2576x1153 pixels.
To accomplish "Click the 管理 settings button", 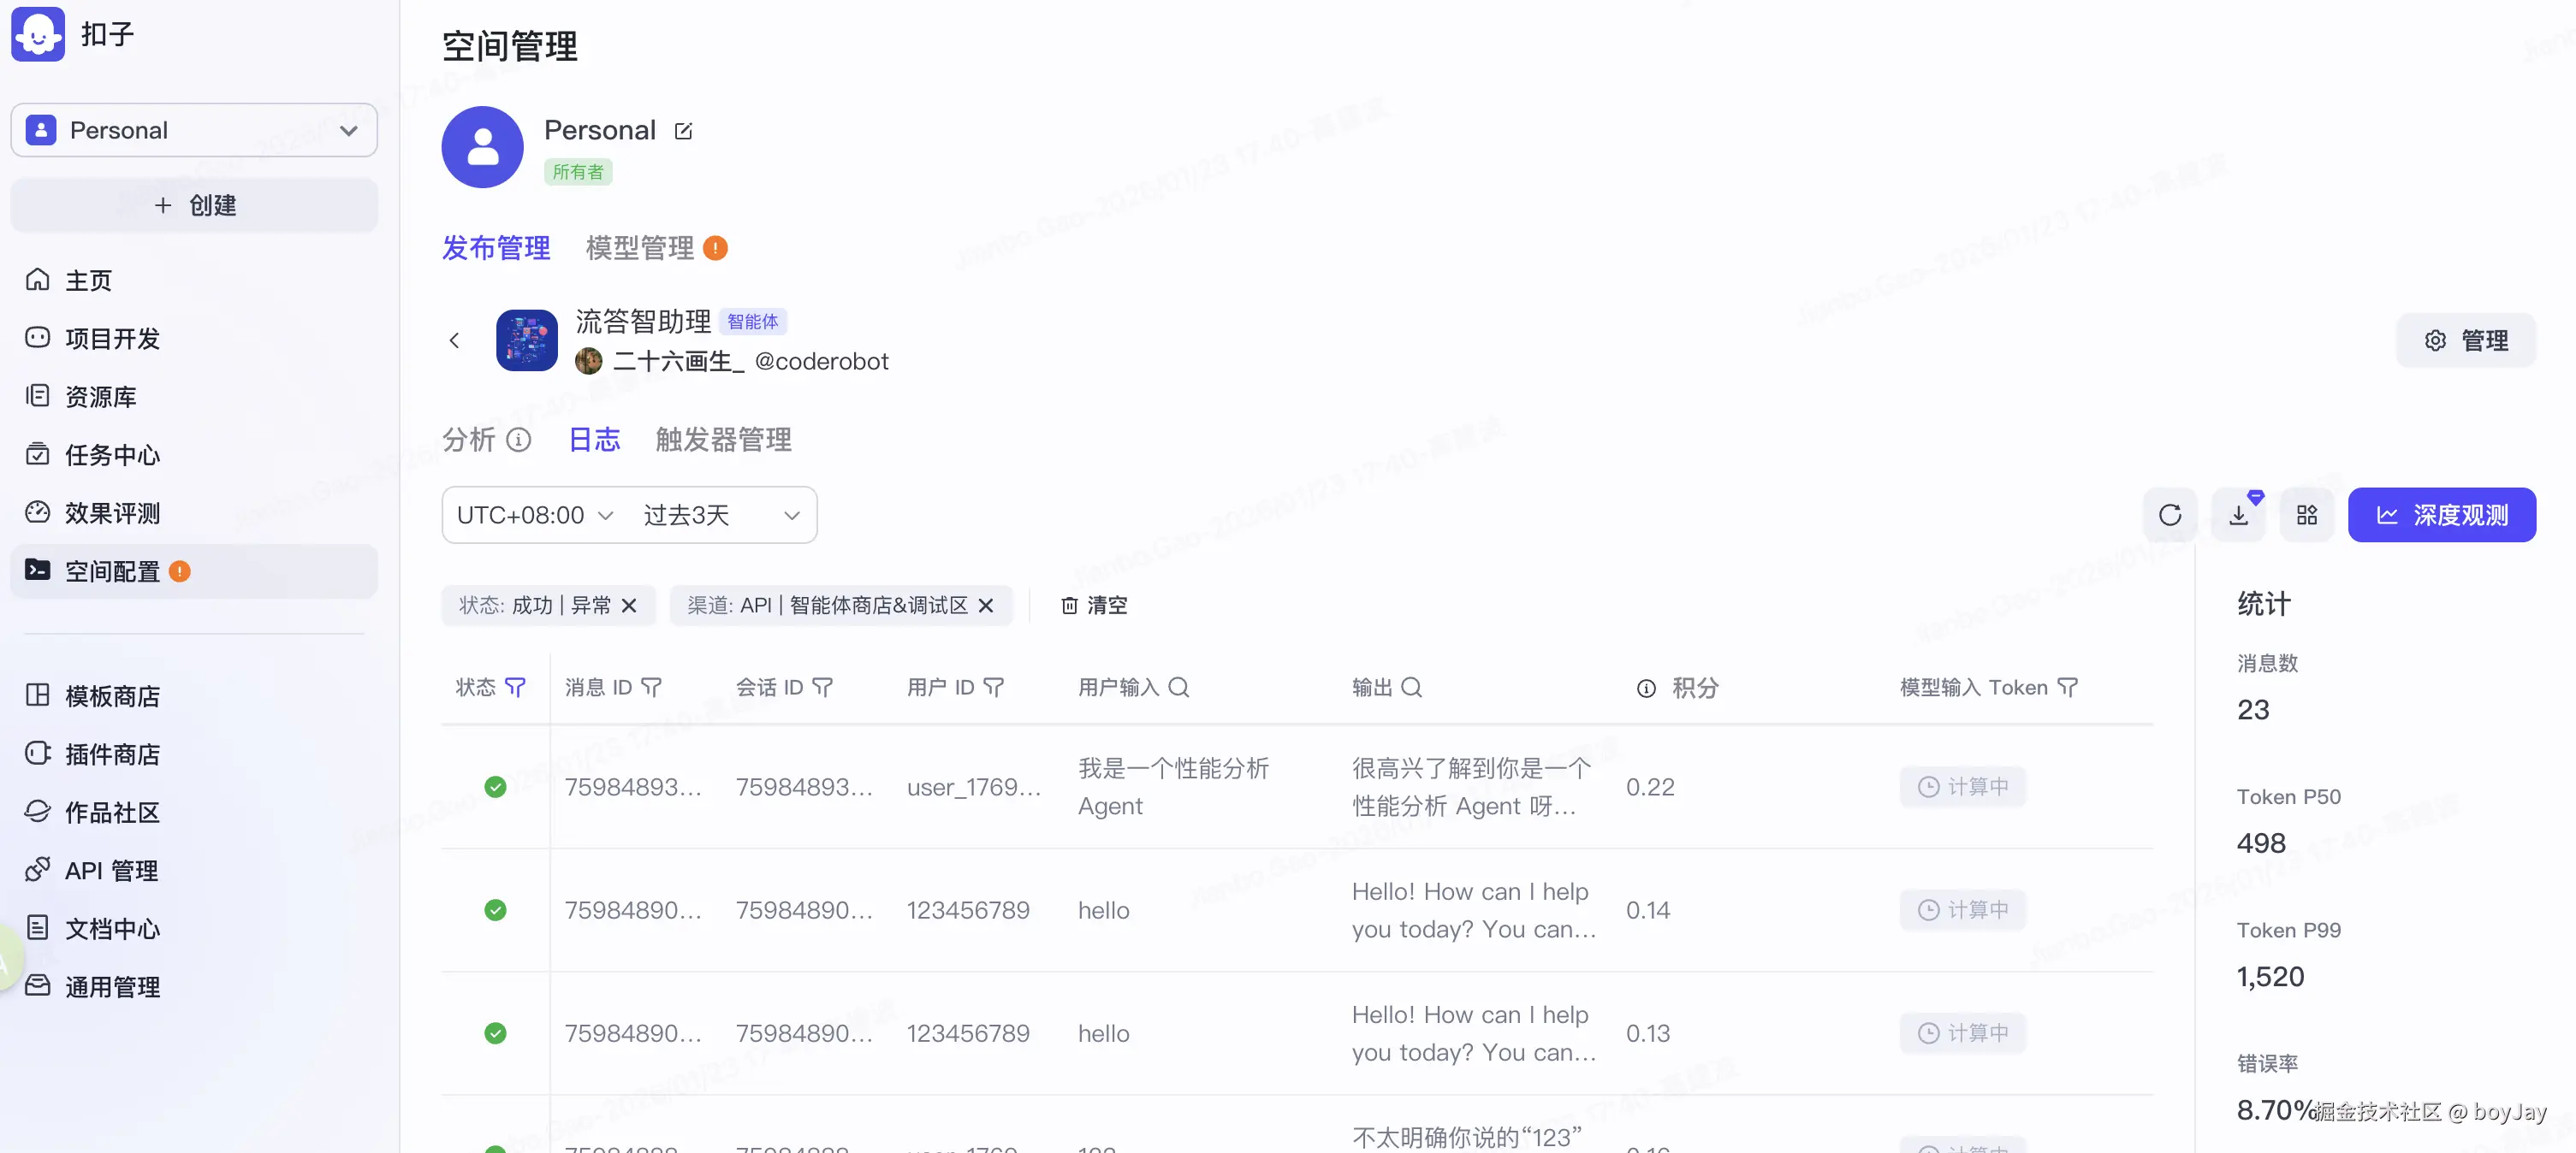I will point(2466,340).
